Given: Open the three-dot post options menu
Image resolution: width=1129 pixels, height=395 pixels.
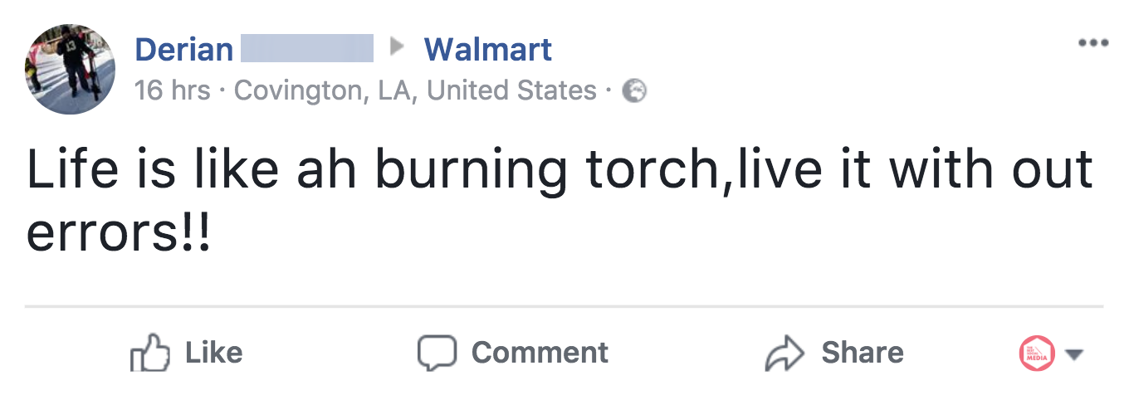Looking at the screenshot, I should click(x=1092, y=43).
